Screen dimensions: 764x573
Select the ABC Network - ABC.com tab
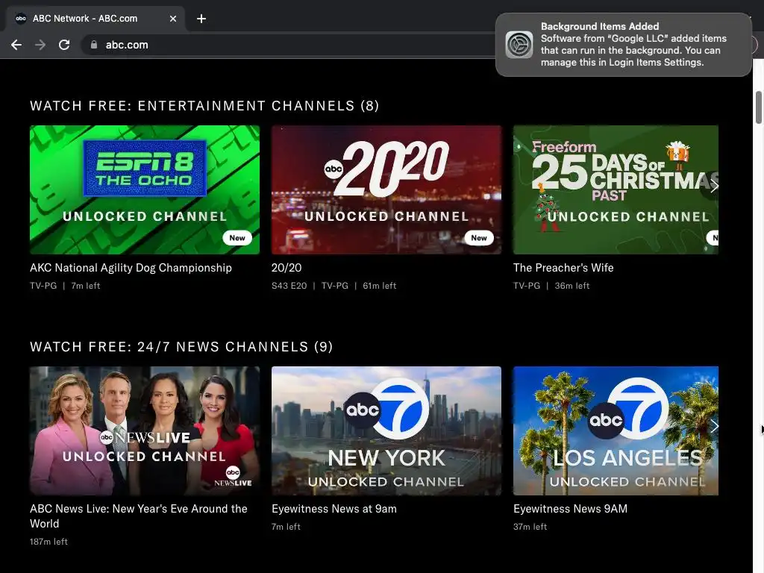pos(95,19)
